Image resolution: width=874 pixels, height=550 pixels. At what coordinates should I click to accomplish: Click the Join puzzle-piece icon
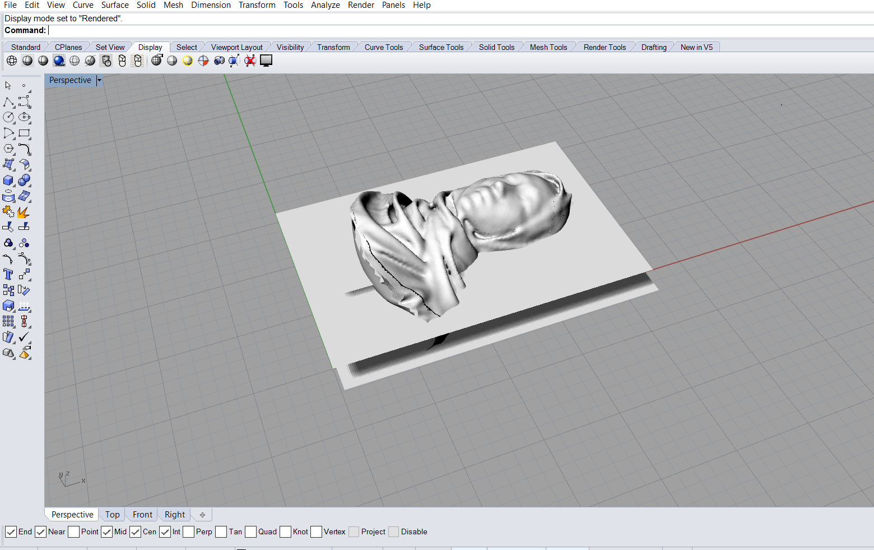click(8, 211)
